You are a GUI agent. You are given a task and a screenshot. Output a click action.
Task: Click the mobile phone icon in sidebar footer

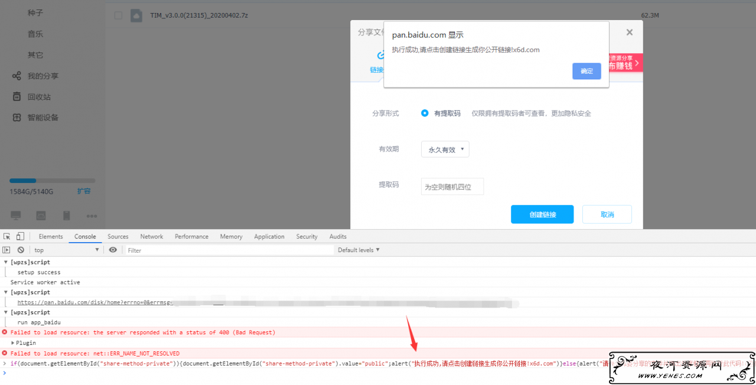66,216
